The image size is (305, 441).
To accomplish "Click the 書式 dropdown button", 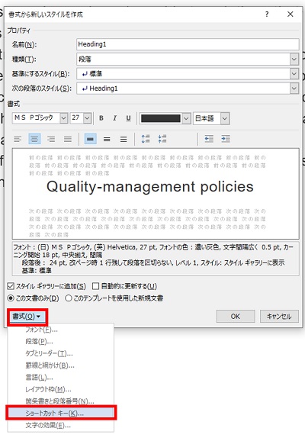I will [27, 317].
